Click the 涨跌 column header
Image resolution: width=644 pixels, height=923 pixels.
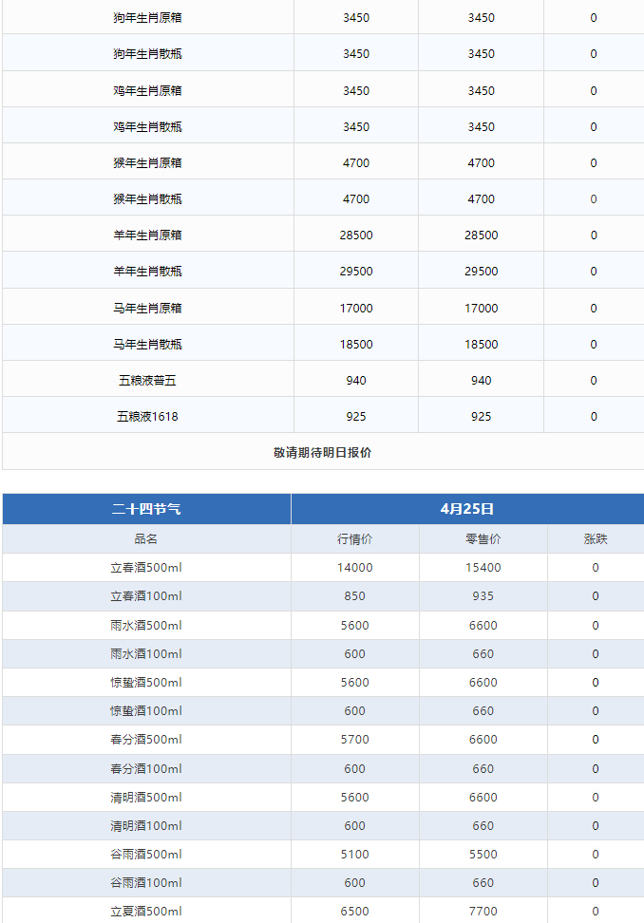point(596,539)
